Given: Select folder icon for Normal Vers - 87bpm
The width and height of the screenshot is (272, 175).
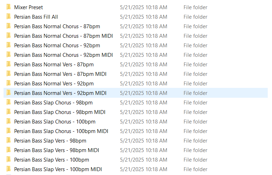Looking at the screenshot, I should [x=8, y=64].
